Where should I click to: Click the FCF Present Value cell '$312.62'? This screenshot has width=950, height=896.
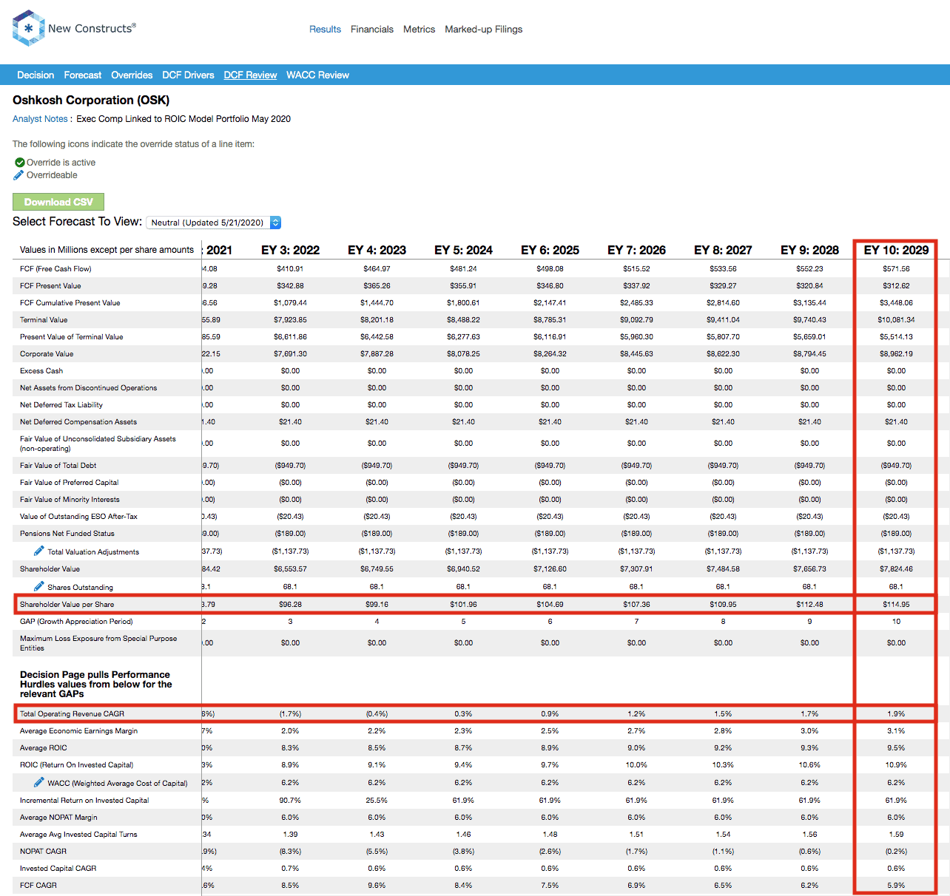point(896,286)
